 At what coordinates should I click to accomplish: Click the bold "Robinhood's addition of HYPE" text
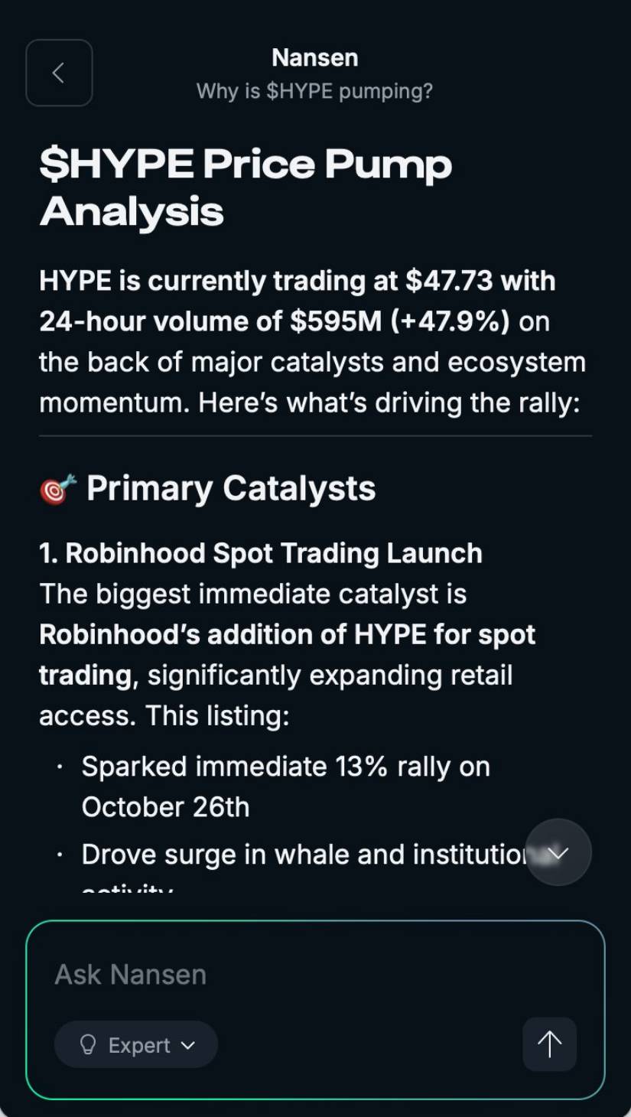[x=287, y=635]
